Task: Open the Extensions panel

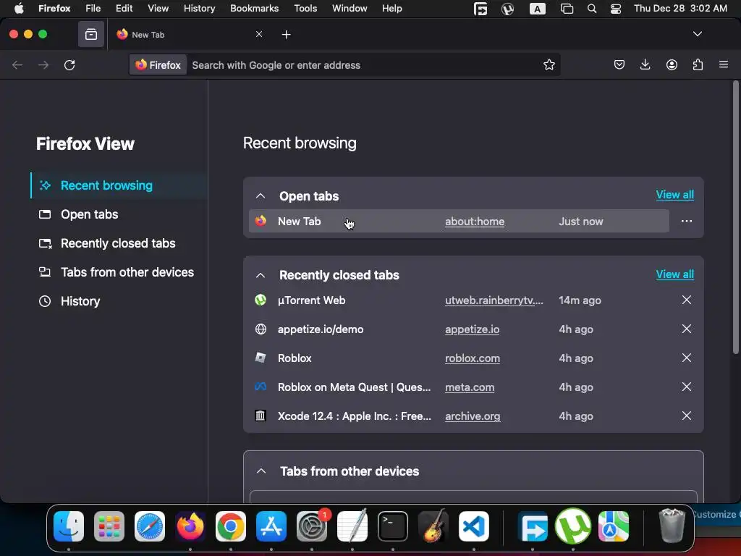Action: pyautogui.click(x=698, y=64)
